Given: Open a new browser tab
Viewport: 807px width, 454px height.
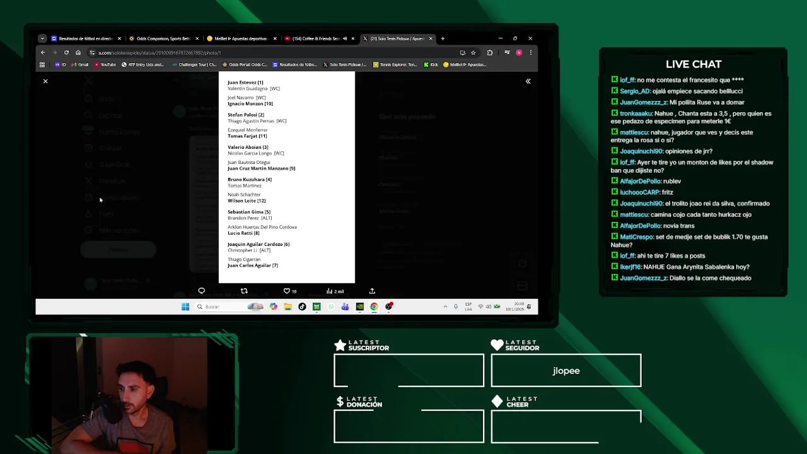Looking at the screenshot, I should tap(443, 38).
